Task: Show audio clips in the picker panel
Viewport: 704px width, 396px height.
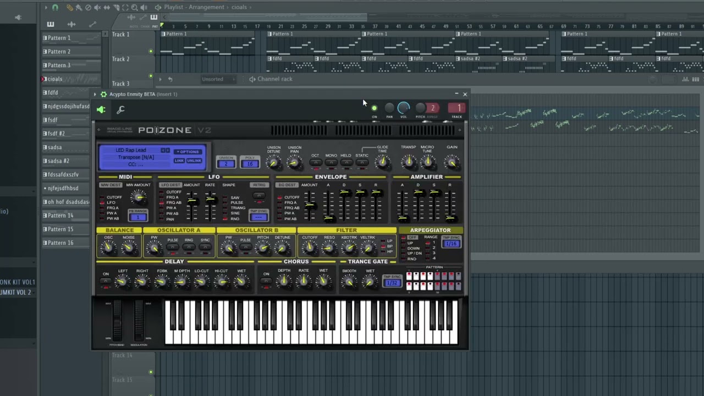Action: point(71,24)
